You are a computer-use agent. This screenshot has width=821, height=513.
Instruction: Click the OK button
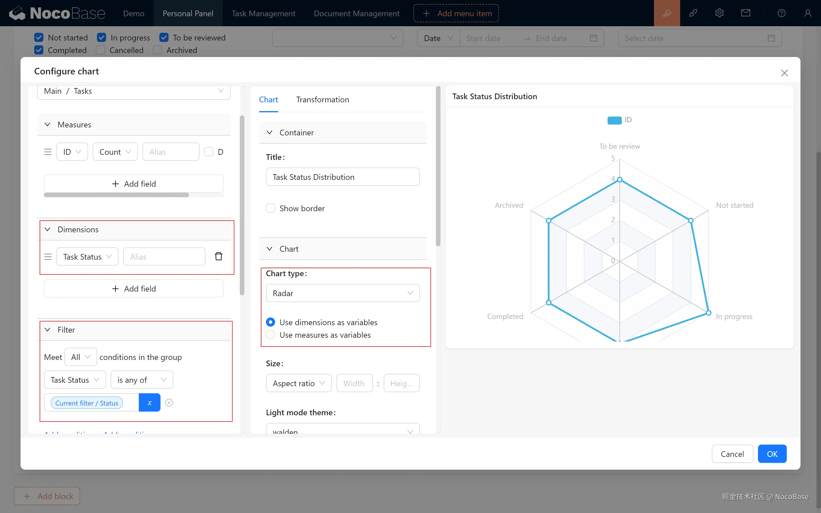772,454
